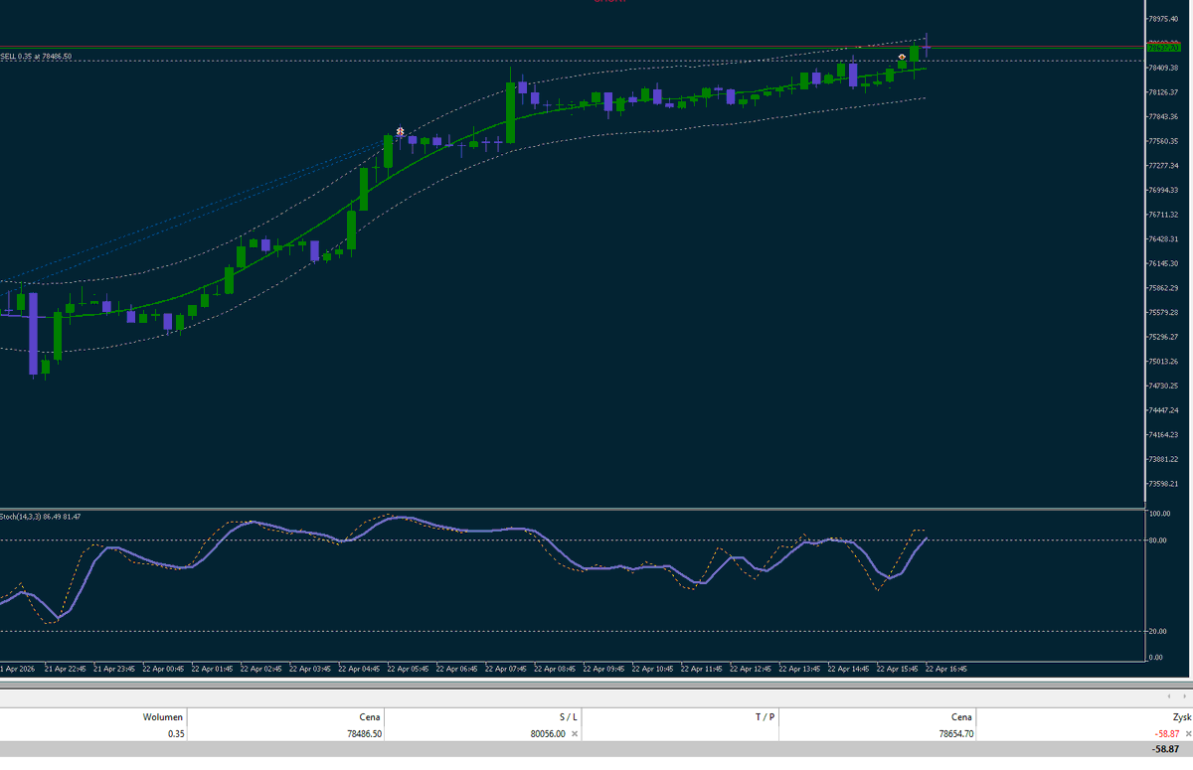Click the right scroll arrow above the trade table

(x=1184, y=697)
